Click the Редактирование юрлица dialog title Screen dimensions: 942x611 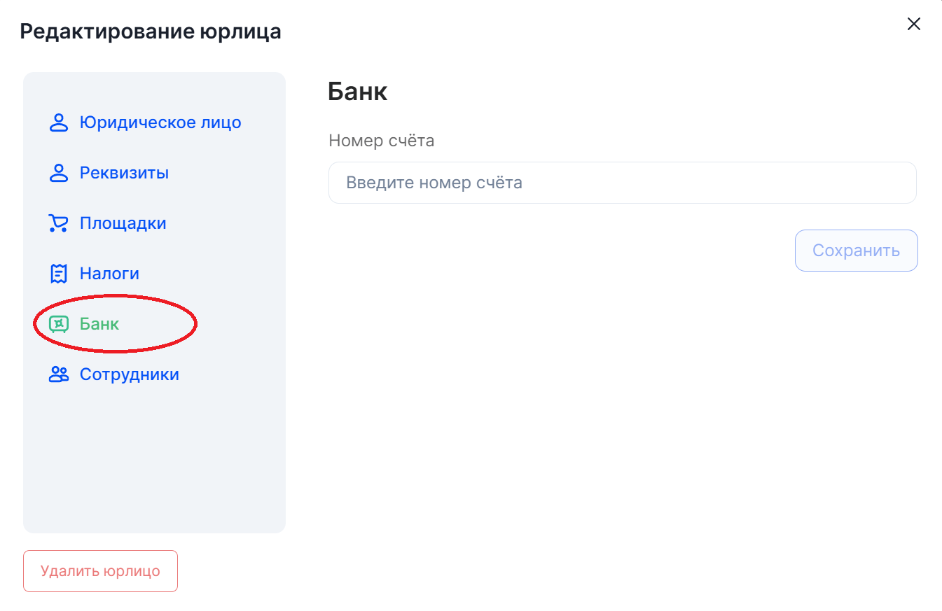[x=151, y=31]
